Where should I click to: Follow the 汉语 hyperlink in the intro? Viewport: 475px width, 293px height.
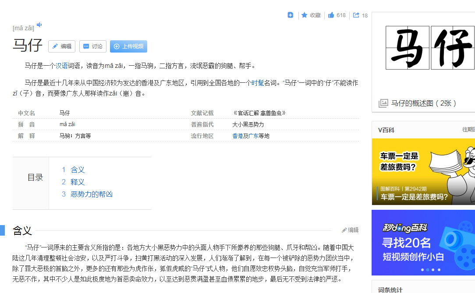(61, 66)
